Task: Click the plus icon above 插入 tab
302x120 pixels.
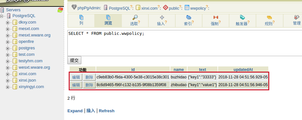Action: pyautogui.click(x=162, y=17)
